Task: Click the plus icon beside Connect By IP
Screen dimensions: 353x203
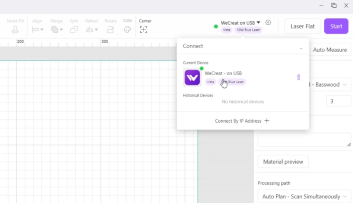Action: [x=266, y=121]
